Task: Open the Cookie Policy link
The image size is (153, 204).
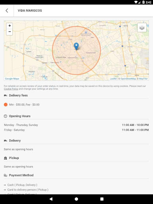Action: point(11,89)
